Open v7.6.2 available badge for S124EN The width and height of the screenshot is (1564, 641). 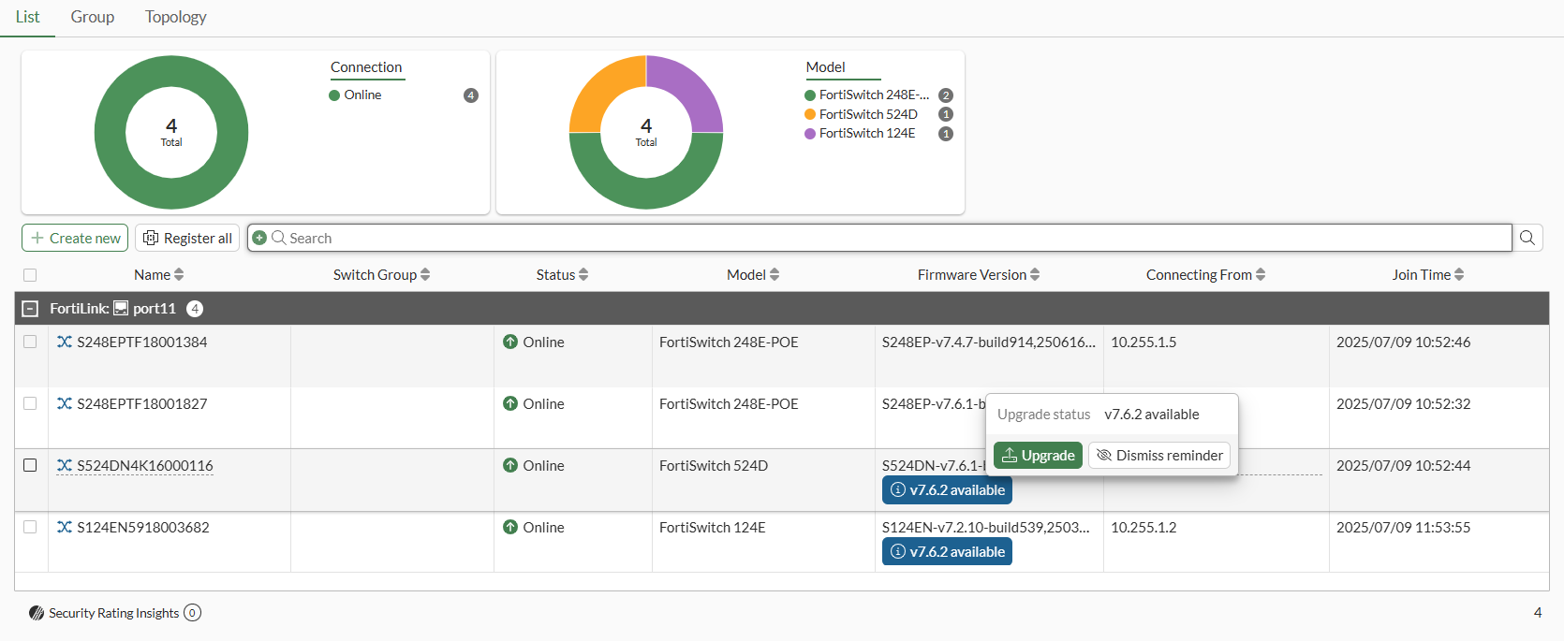pyautogui.click(x=947, y=552)
